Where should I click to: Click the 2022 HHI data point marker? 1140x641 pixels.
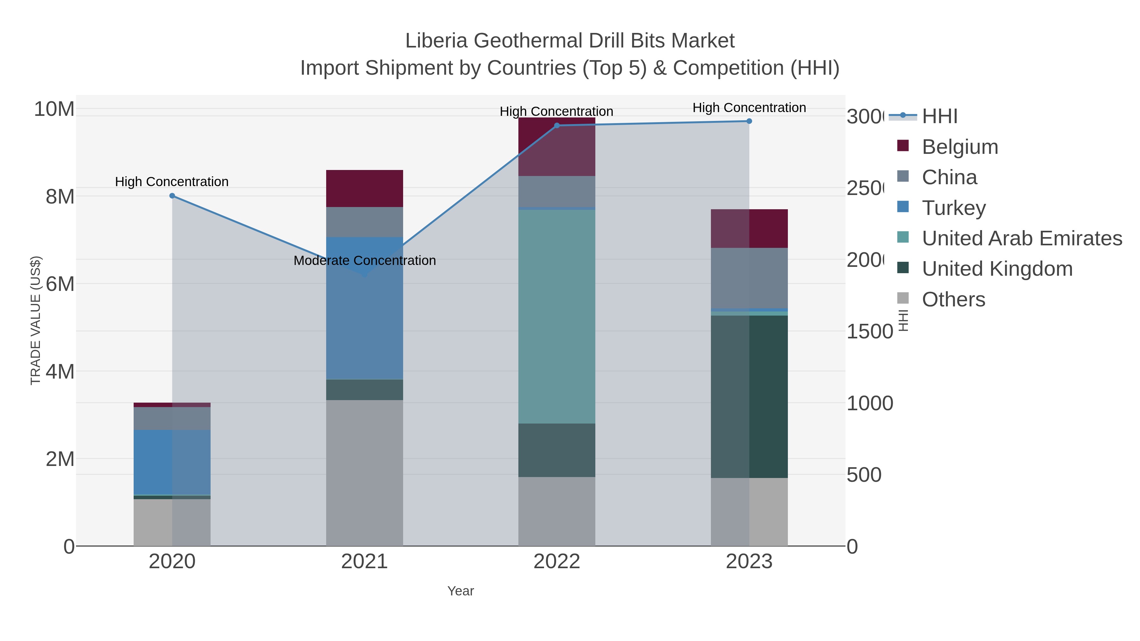point(557,126)
